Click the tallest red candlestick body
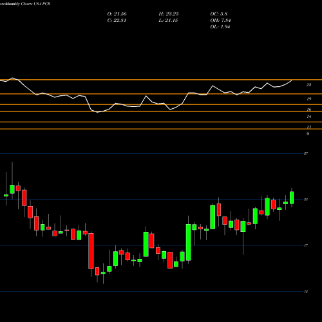 pos(91,251)
